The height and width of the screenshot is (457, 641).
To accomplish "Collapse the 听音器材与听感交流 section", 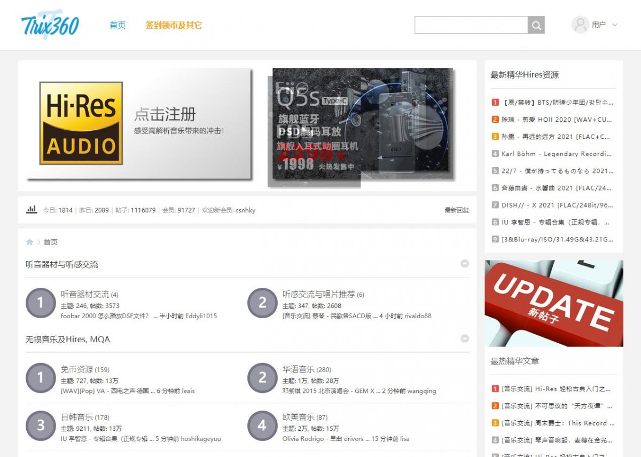I will [x=465, y=264].
